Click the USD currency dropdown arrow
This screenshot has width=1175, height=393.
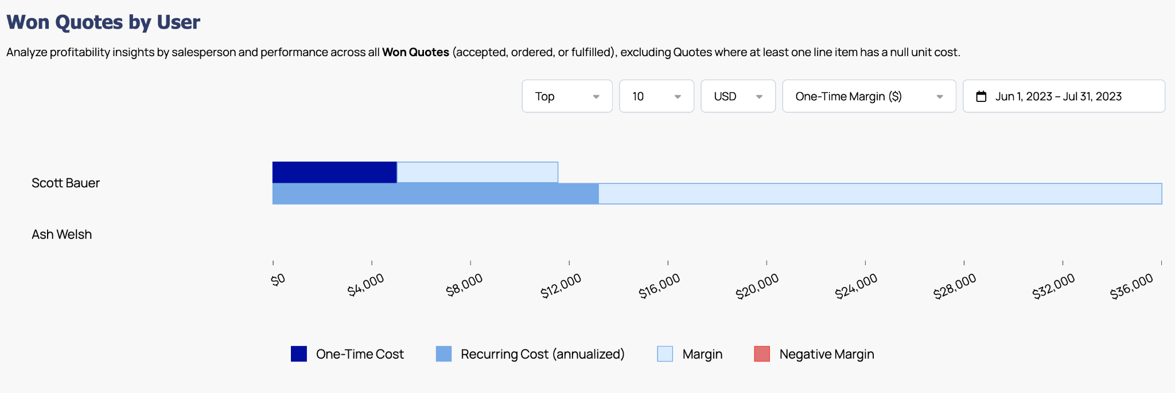tap(759, 97)
